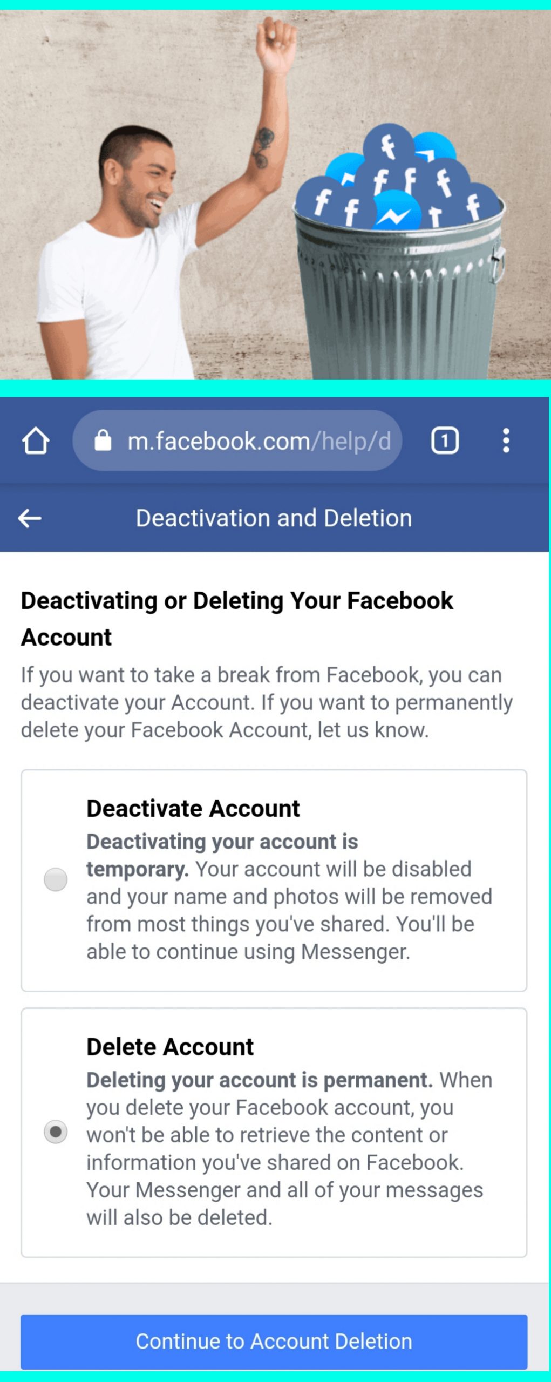Tap the Delete Account heading
Screen dimensions: 551x1382
point(170,1047)
